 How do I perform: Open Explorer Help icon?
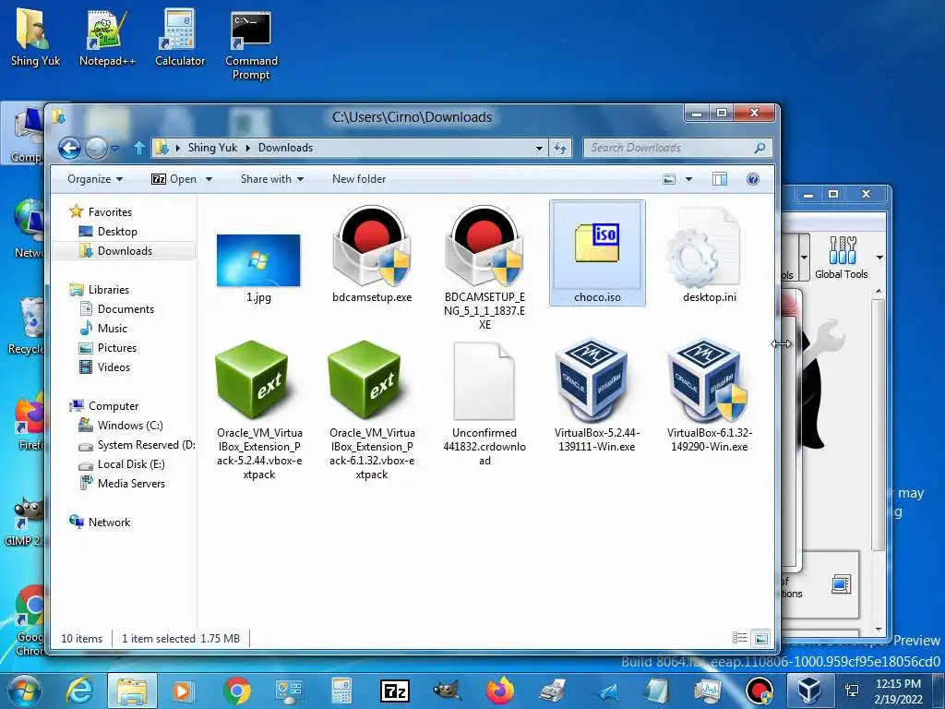[x=753, y=179]
